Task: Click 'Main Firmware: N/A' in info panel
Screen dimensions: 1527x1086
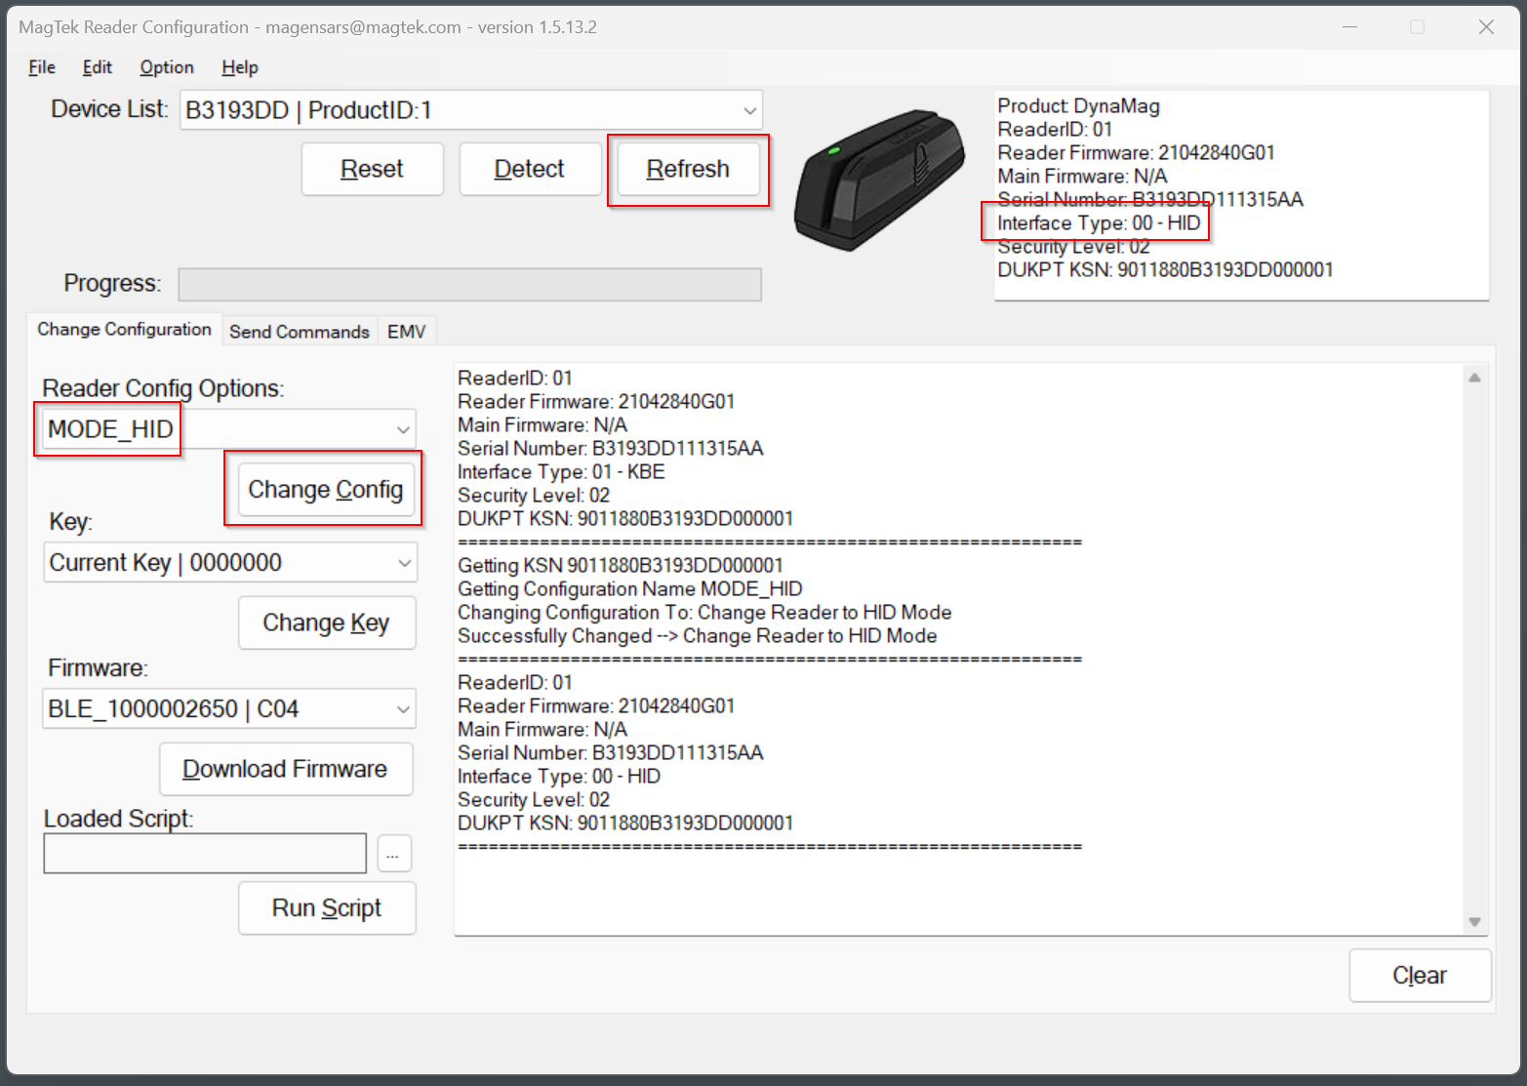Action: tap(1082, 177)
